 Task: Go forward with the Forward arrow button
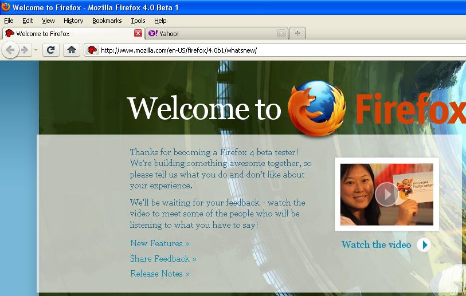(x=25, y=50)
